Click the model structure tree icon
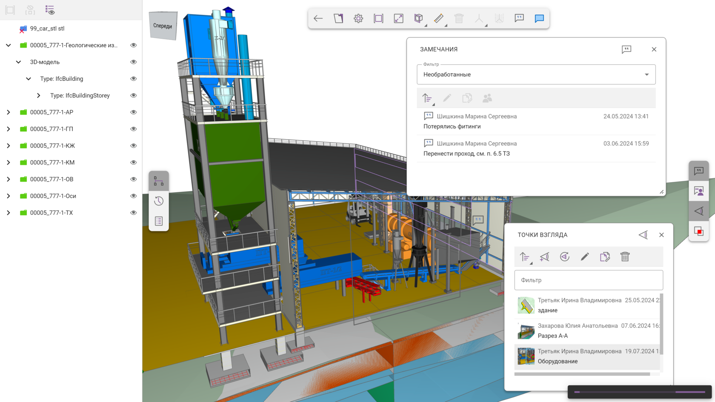The image size is (715, 402). coord(159,181)
